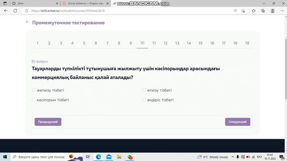Image resolution: width=287 pixels, height=161 pixels.
Task: Click the Предыдущий button
Action: point(48,122)
